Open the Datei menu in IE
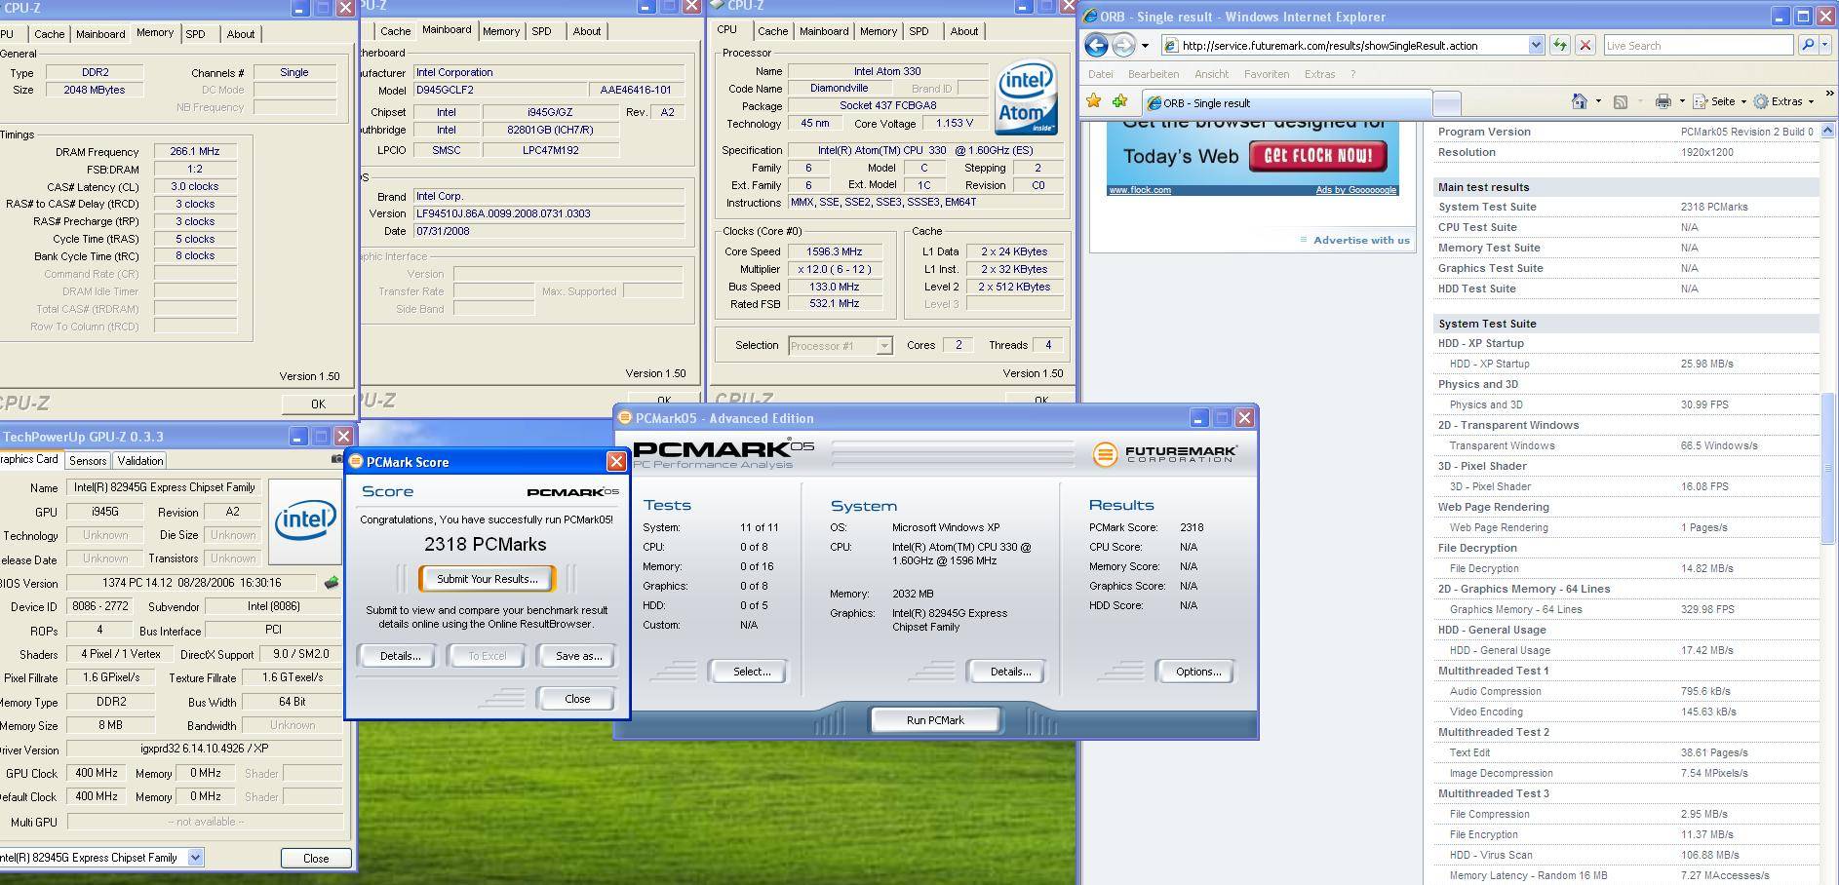Image resolution: width=1839 pixels, height=885 pixels. click(x=1100, y=74)
